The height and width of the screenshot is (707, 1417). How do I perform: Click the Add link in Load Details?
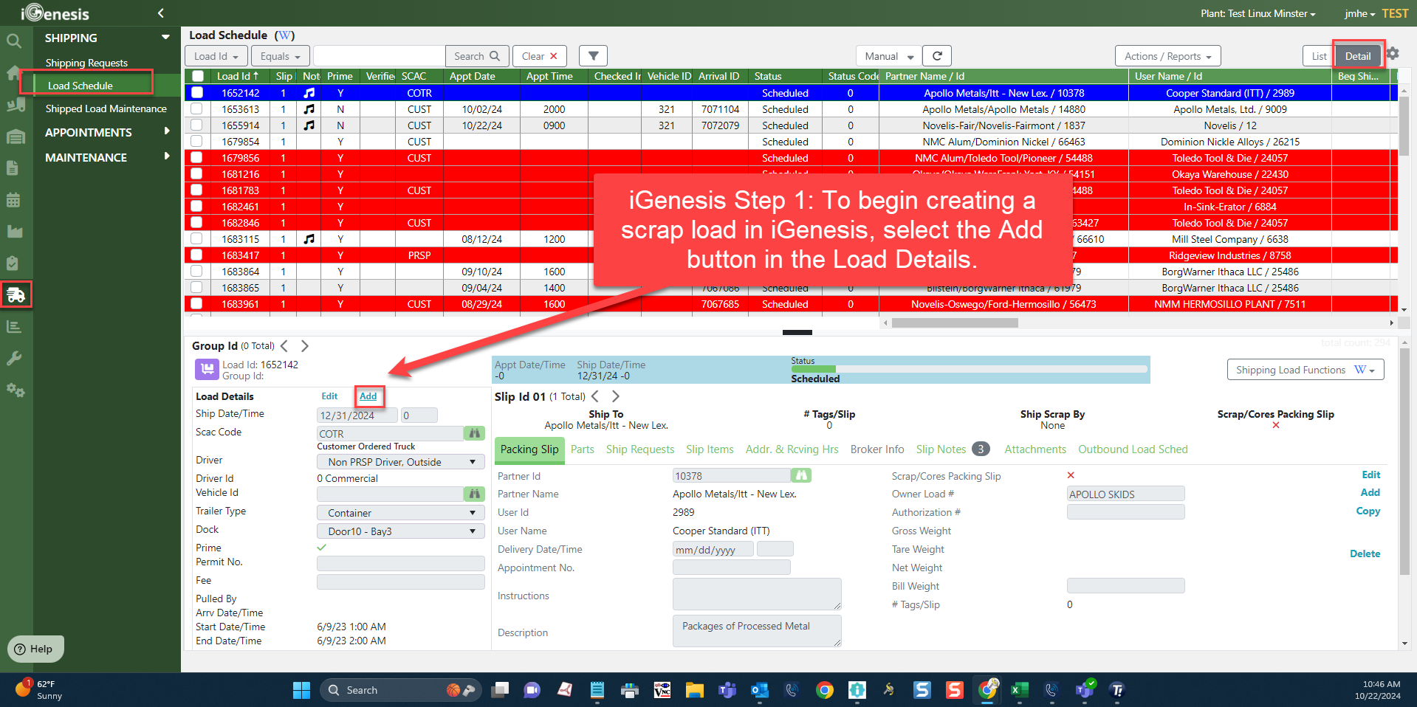(368, 396)
